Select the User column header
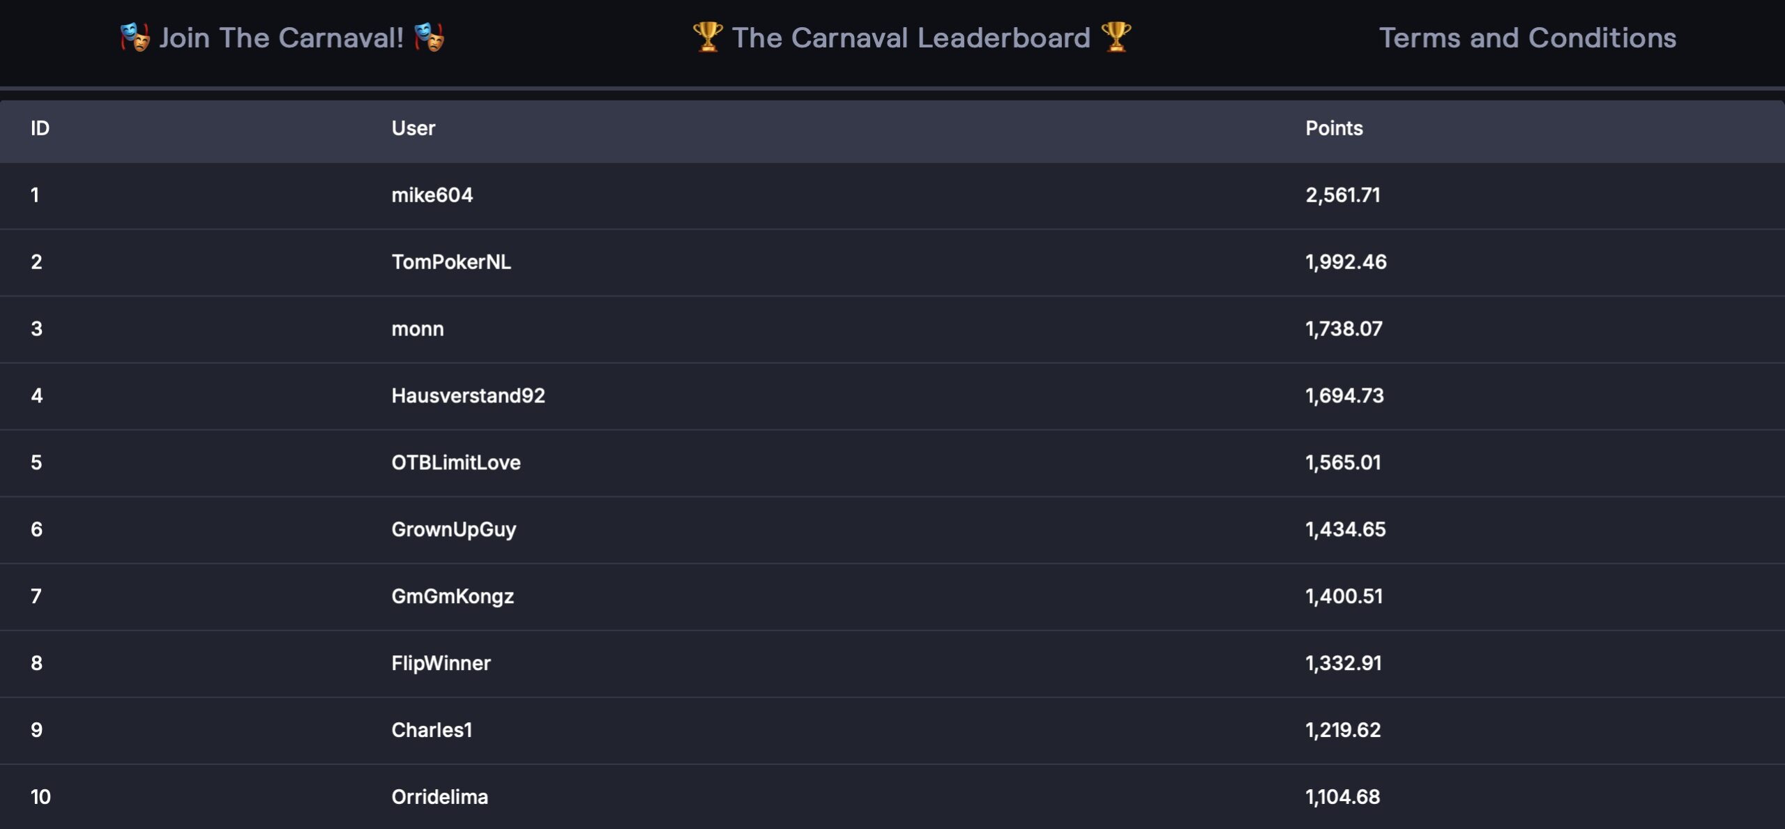Viewport: 1785px width, 829px height. pos(413,128)
